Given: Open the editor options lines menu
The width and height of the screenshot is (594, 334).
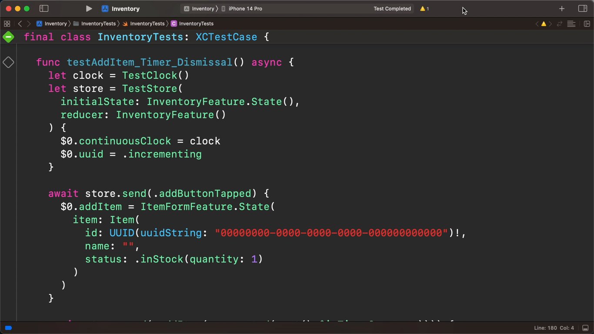Looking at the screenshot, I should click(571, 24).
